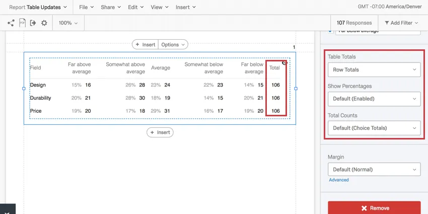The height and width of the screenshot is (214, 428).
Task: Open the Advanced margin link
Action: (x=338, y=180)
